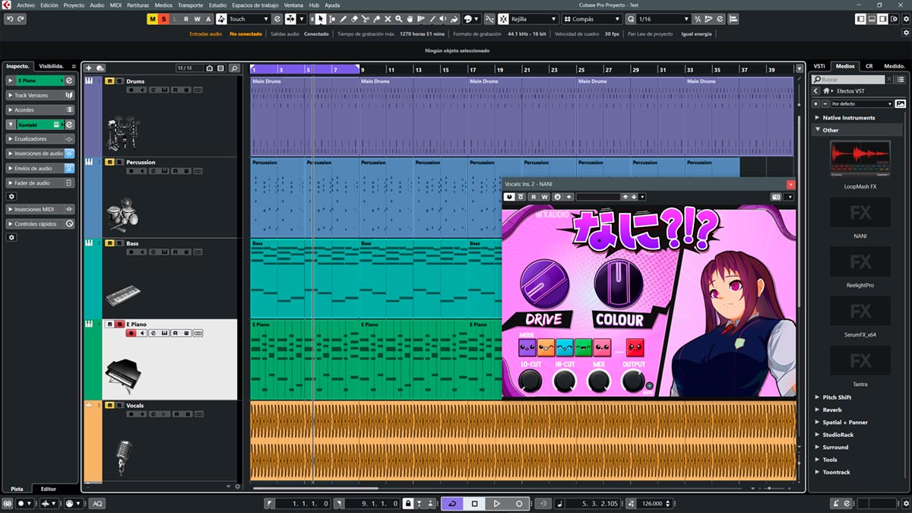912x513 pixels.
Task: Select the Glue tool
Action: click(x=377, y=19)
